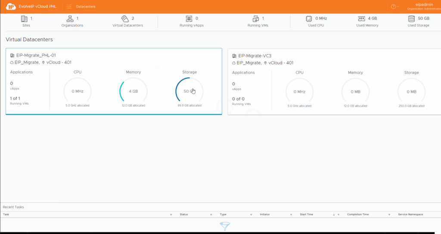Click the Recent Tasks panel header

click(13, 207)
